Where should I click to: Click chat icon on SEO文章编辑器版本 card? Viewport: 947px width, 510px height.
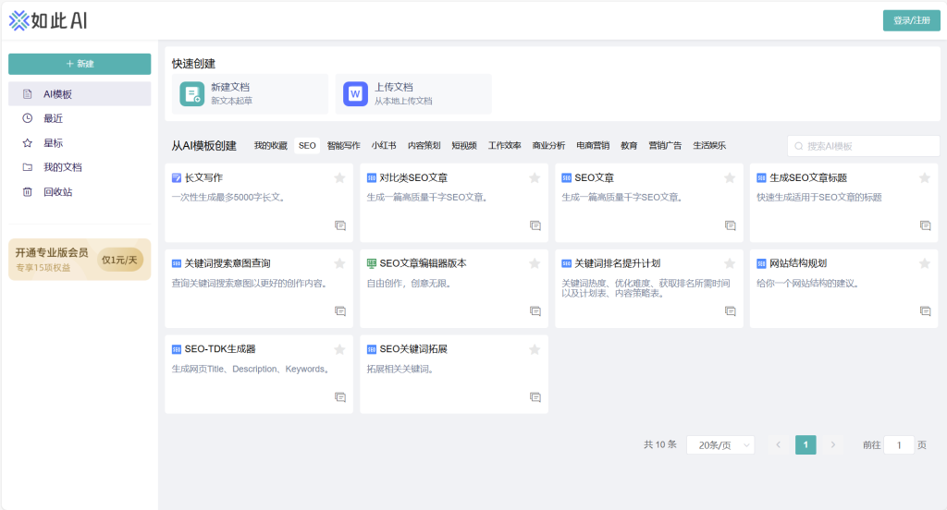pos(535,311)
